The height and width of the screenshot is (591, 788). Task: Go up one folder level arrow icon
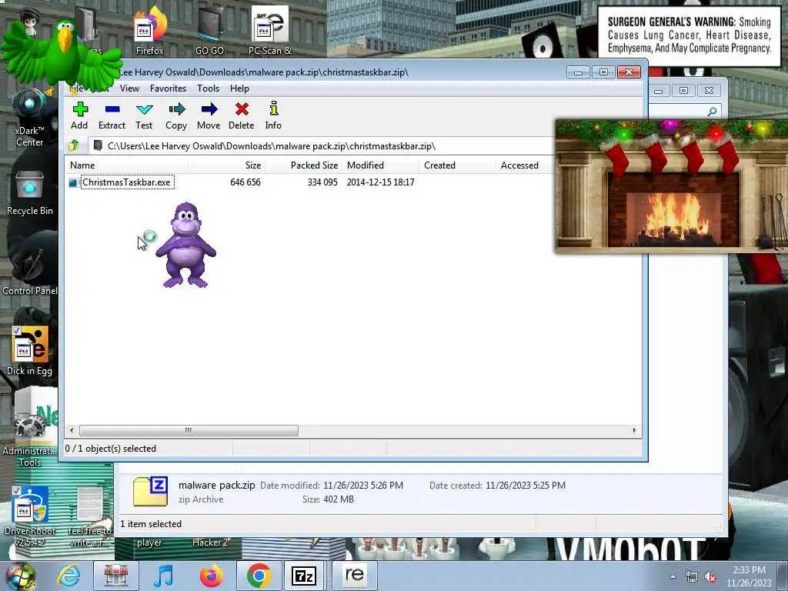click(74, 145)
